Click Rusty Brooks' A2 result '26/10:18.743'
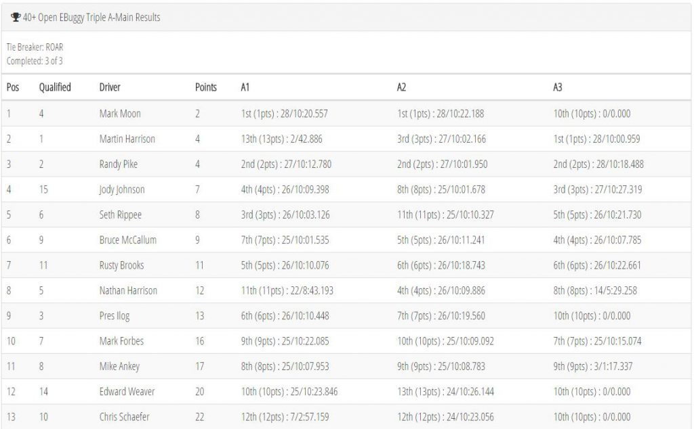 pos(462,265)
